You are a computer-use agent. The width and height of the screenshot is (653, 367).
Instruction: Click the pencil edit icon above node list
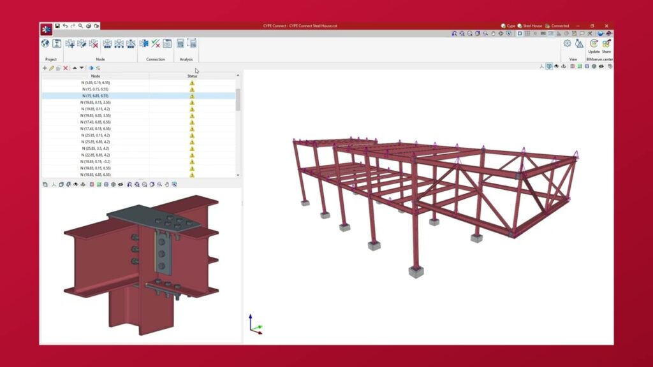pyautogui.click(x=52, y=68)
